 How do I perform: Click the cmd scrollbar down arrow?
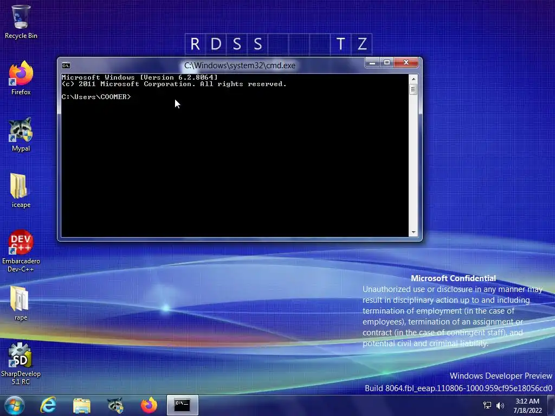413,232
